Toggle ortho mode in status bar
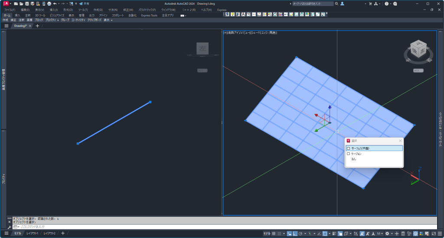Image resolution: width=444 pixels, height=238 pixels. coord(295,234)
